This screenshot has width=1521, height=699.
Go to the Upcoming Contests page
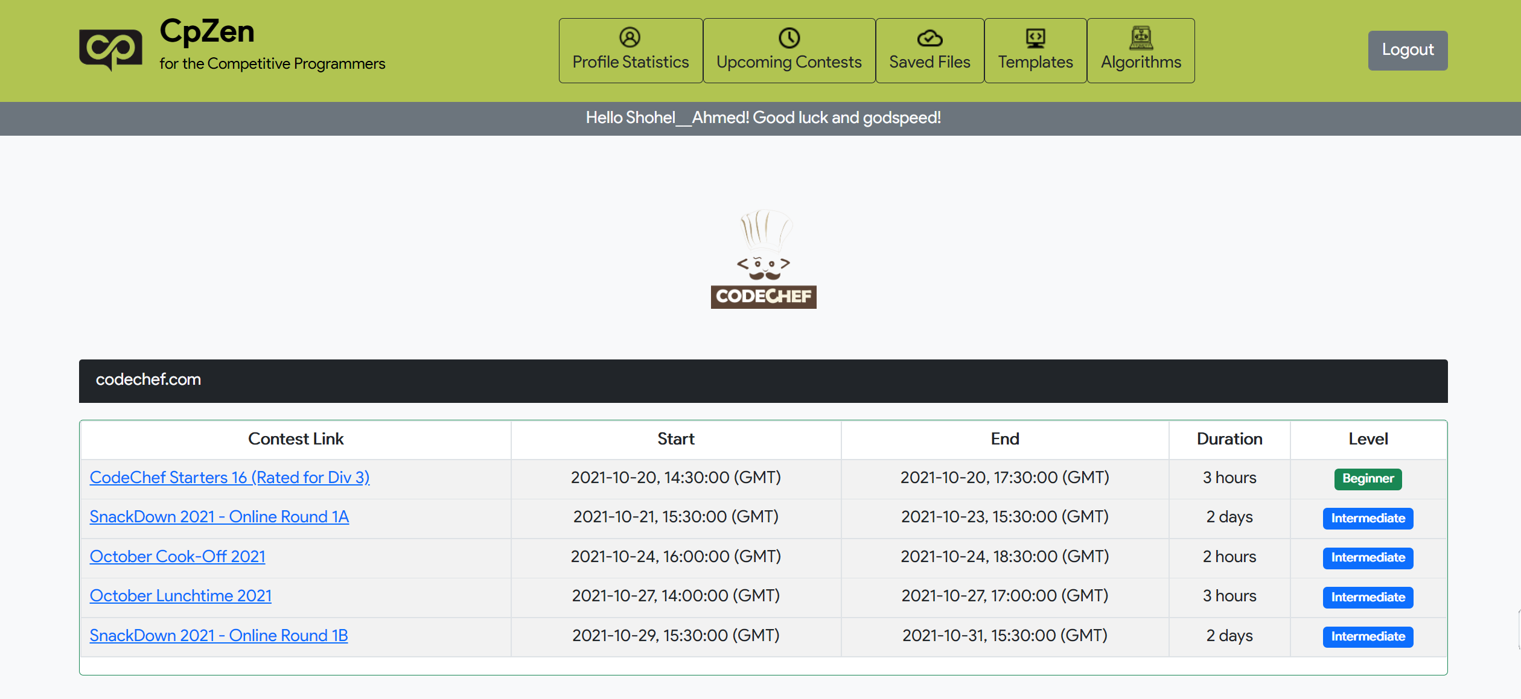coord(788,62)
